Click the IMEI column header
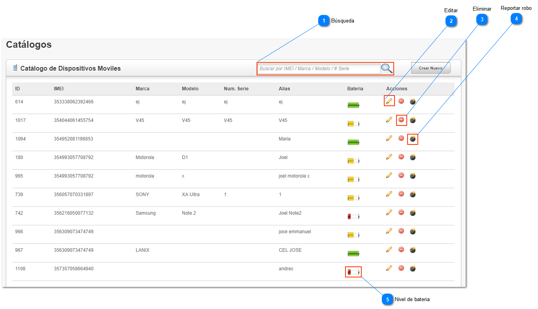Screen dimensions: 538x309 (x=59, y=89)
